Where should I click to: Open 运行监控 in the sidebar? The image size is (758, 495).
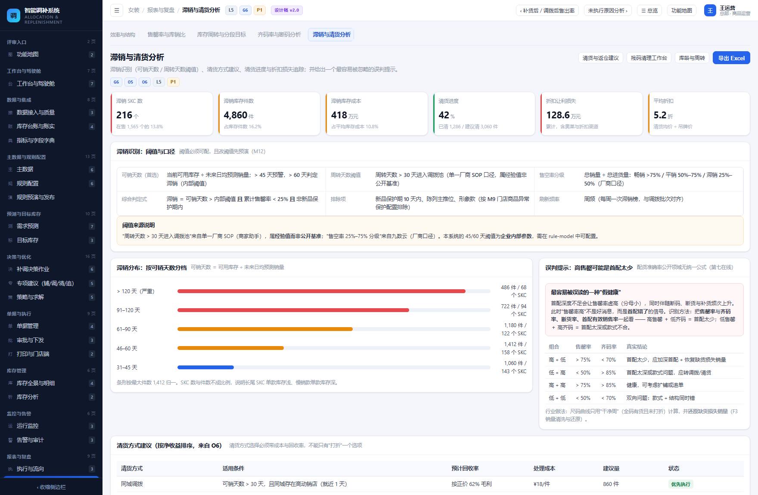[x=51, y=426]
